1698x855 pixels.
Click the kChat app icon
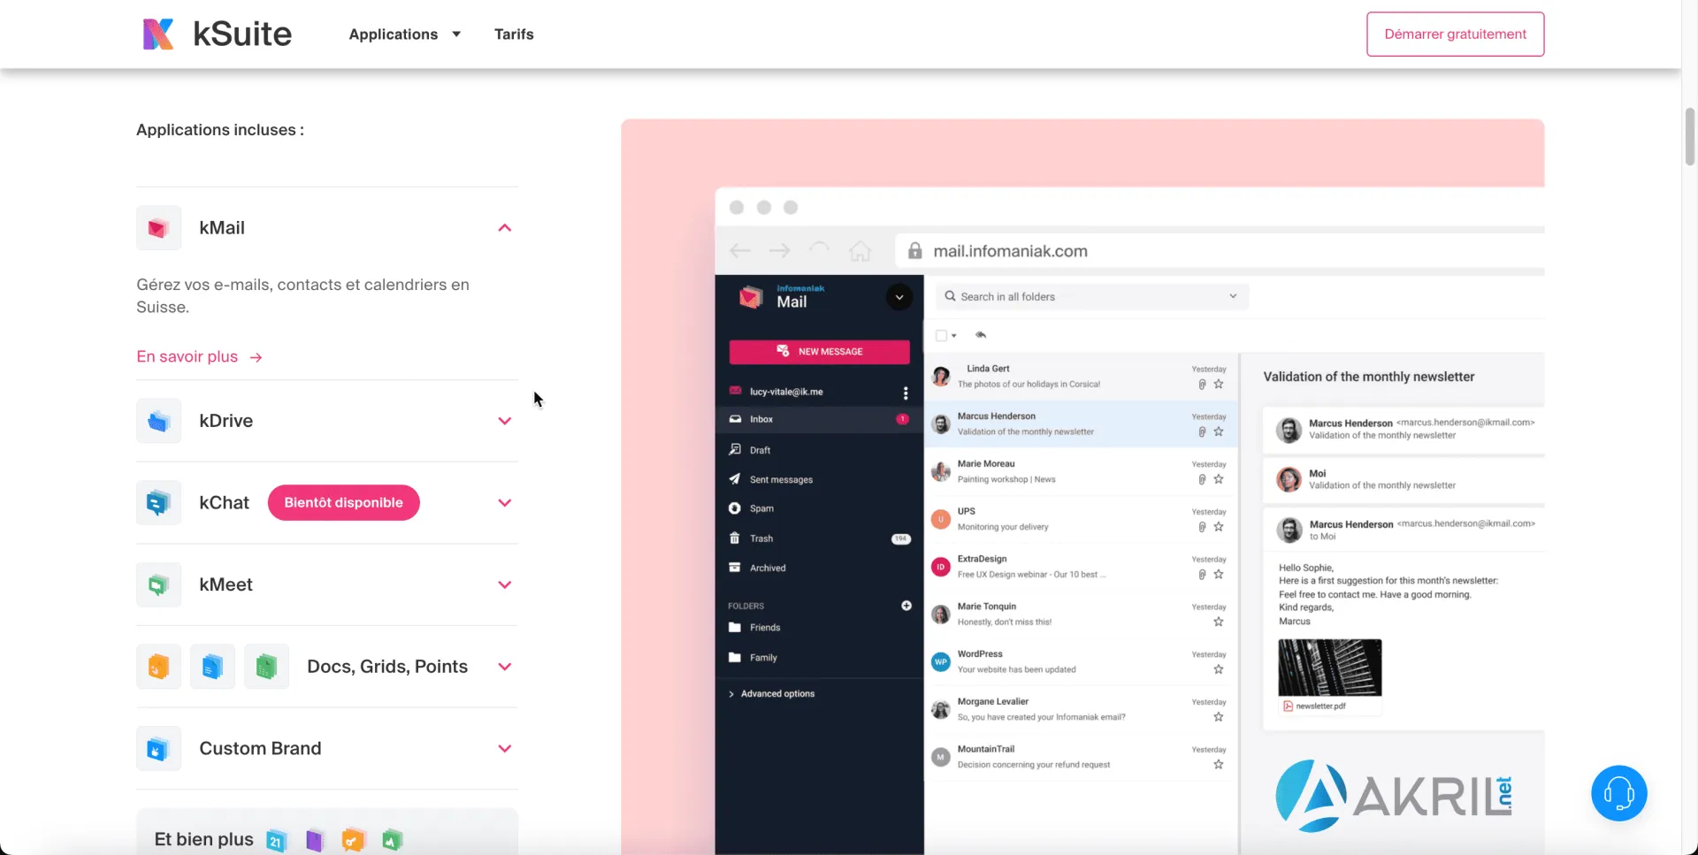[x=158, y=503]
